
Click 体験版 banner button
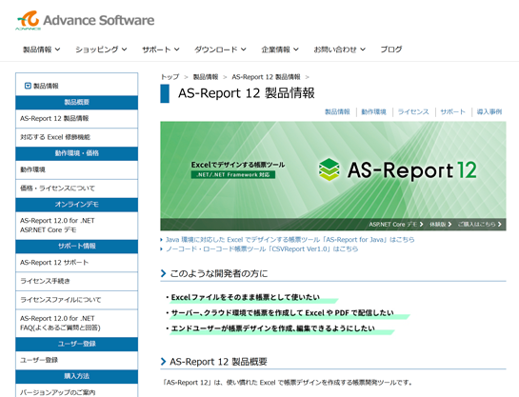point(441,225)
